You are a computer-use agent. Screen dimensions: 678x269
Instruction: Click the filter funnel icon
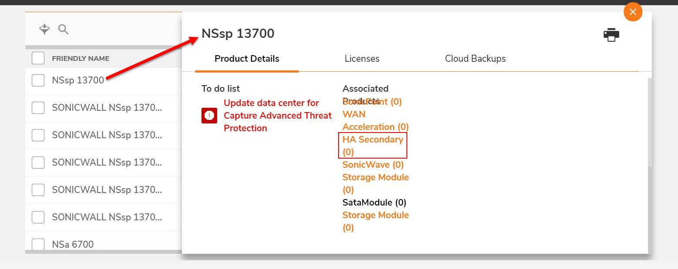[x=44, y=30]
